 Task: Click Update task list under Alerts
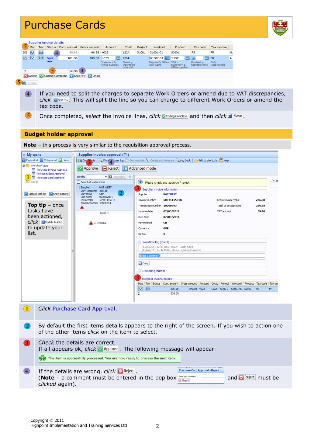(x=36, y=194)
